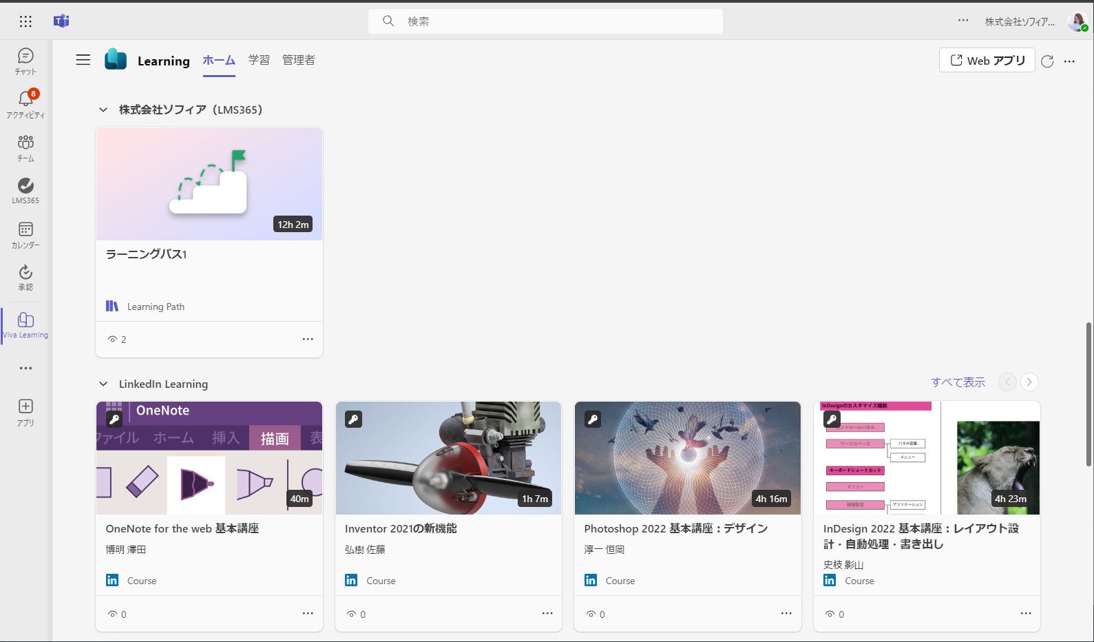Open the ラーニングパス1 title
This screenshot has width=1094, height=642.
[x=146, y=254]
